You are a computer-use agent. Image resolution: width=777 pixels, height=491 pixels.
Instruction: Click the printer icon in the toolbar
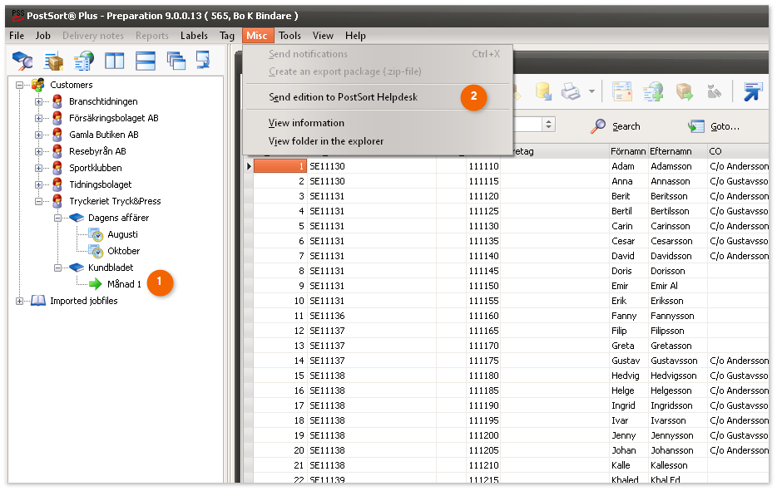(x=570, y=91)
